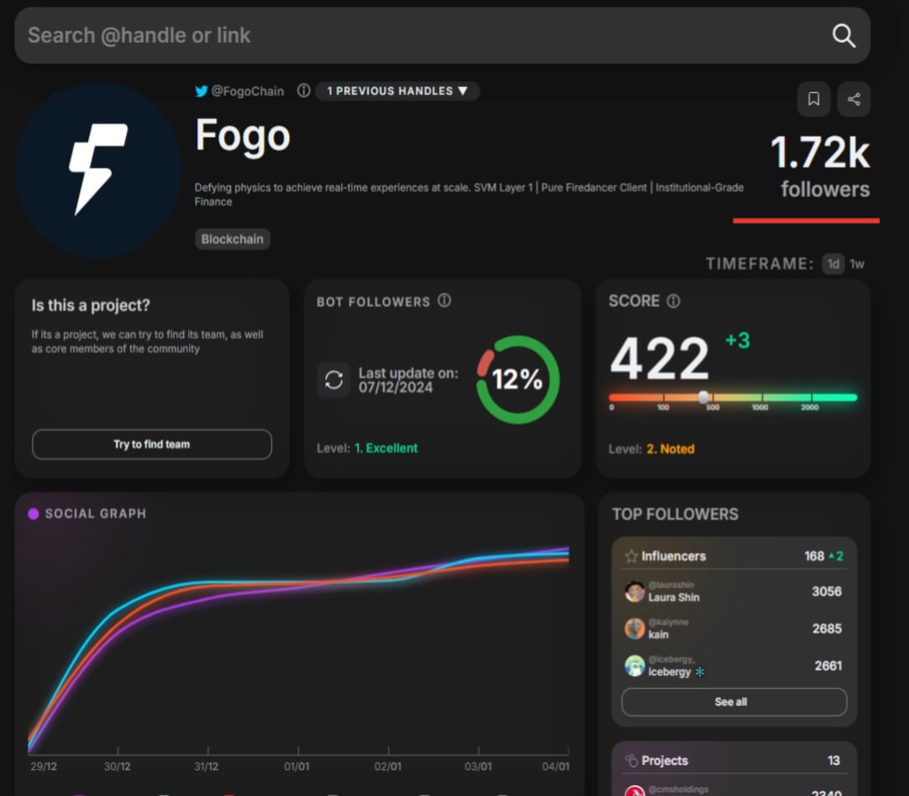Open icebergy's follower row

734,666
